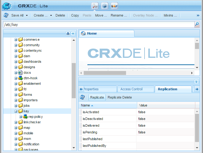Click the Delete toolbar button

pos(60,15)
